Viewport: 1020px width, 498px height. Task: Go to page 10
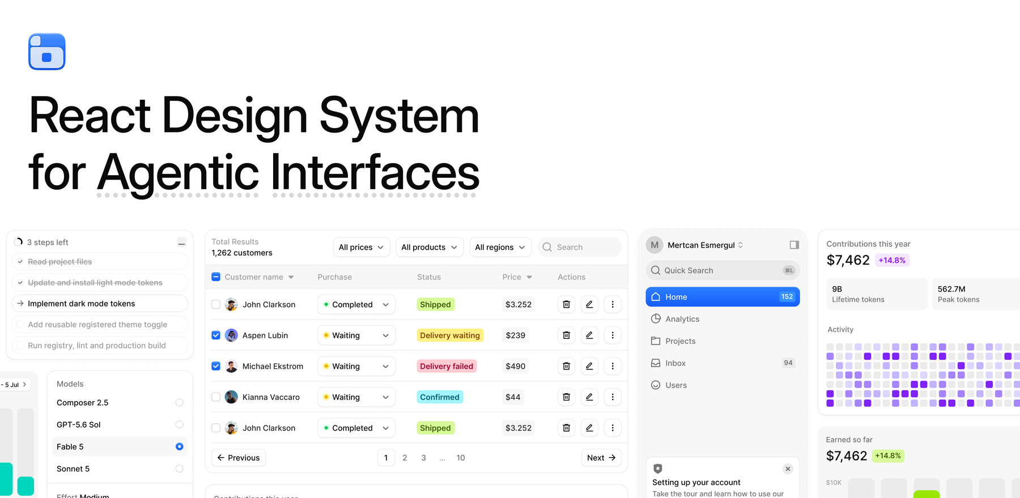coord(461,458)
